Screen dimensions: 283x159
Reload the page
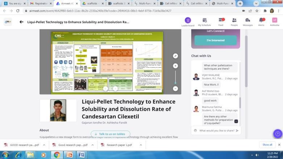click(18, 11)
